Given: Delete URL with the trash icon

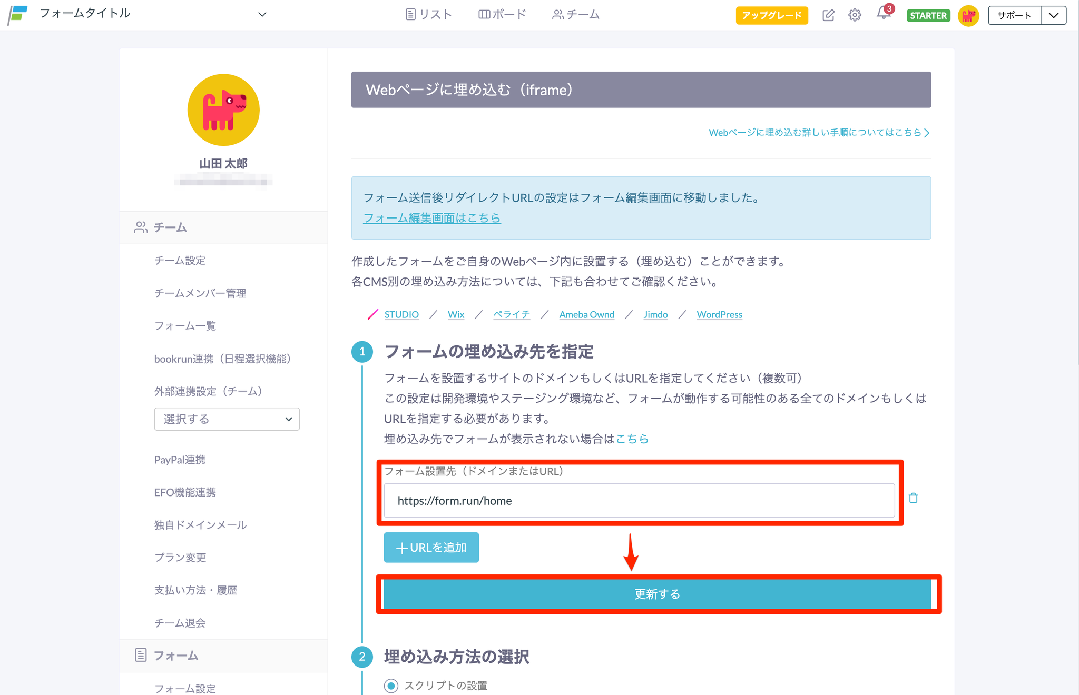Looking at the screenshot, I should 913,498.
